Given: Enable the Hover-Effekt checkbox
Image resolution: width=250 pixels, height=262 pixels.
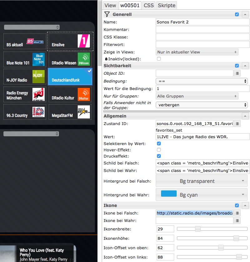Looking at the screenshot, I should [x=159, y=150].
